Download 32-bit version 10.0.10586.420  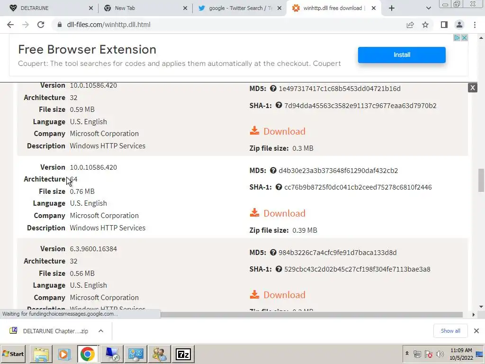pyautogui.click(x=278, y=131)
